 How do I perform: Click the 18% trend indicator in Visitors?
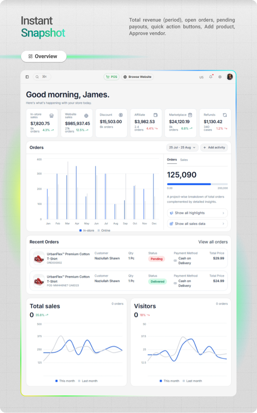click(x=145, y=315)
